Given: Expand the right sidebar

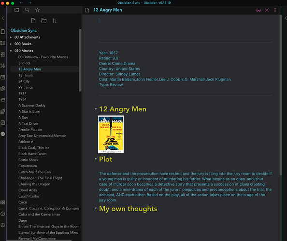Looking at the screenshot, I should [x=285, y=18].
